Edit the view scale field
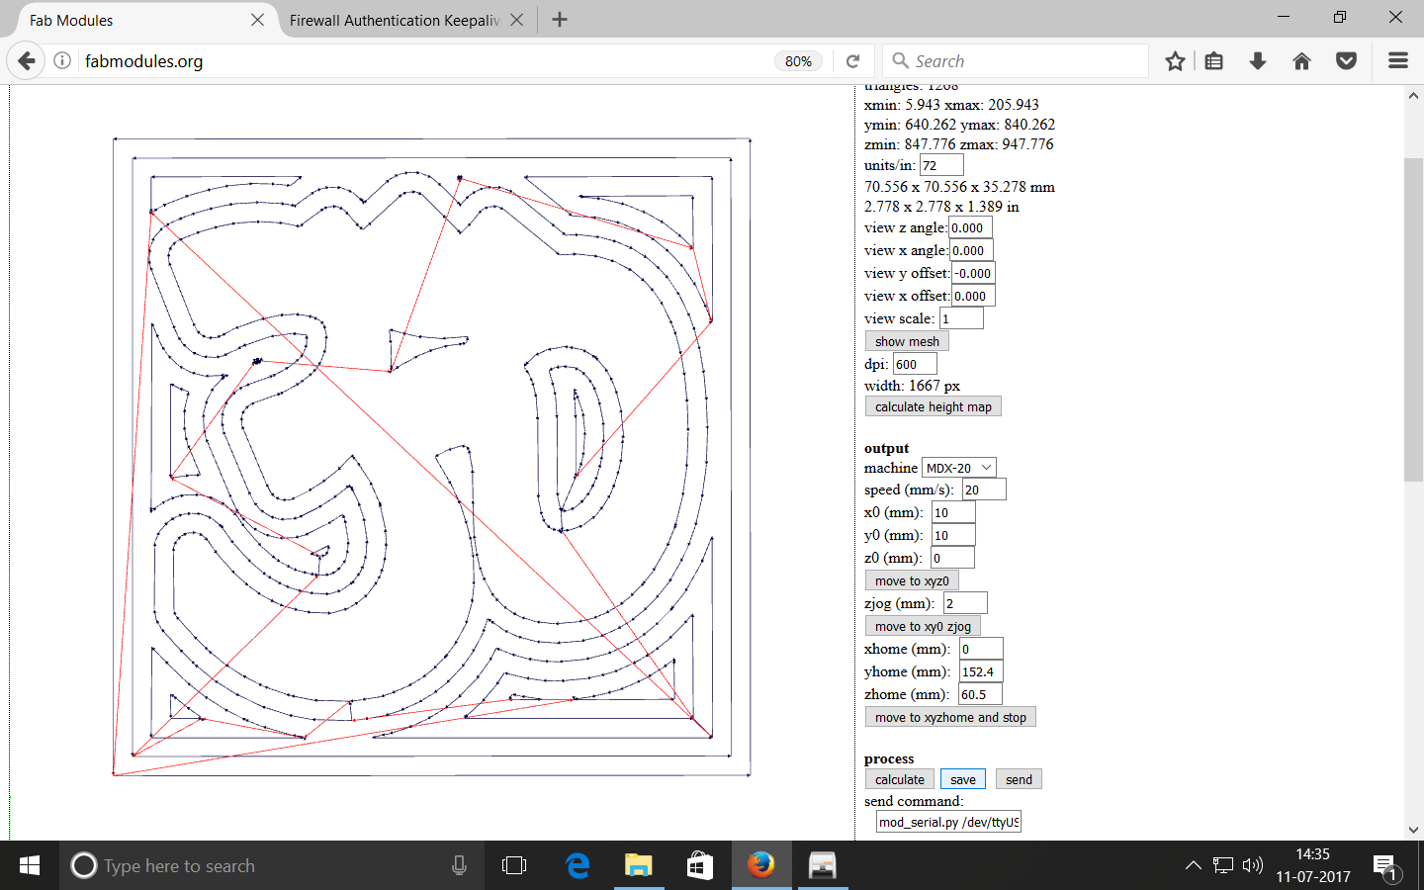Screen dimensions: 1424x890 pos(961,318)
